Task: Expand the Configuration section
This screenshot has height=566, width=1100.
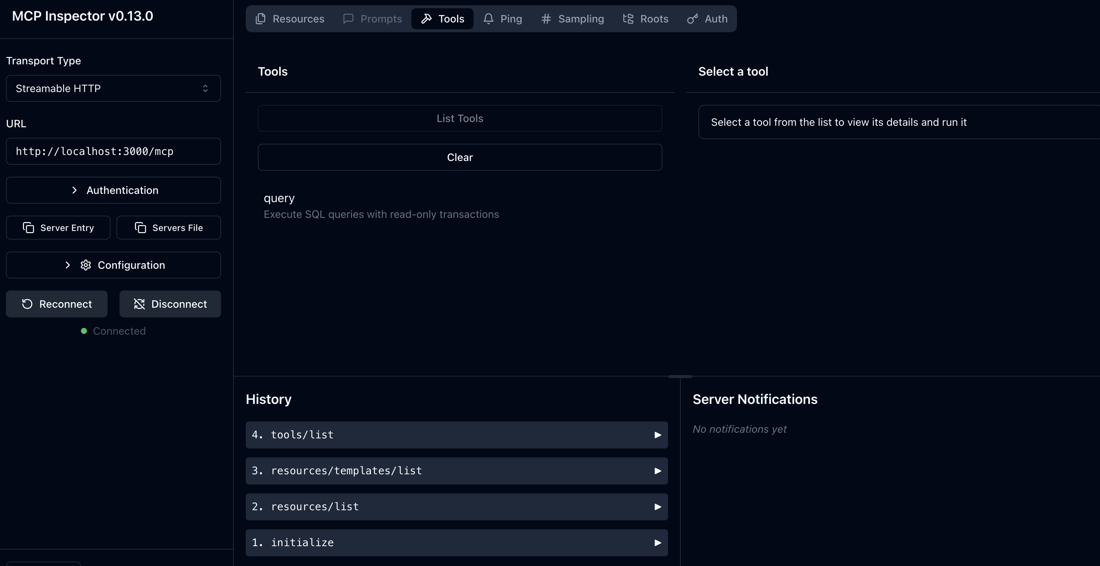Action: click(113, 265)
